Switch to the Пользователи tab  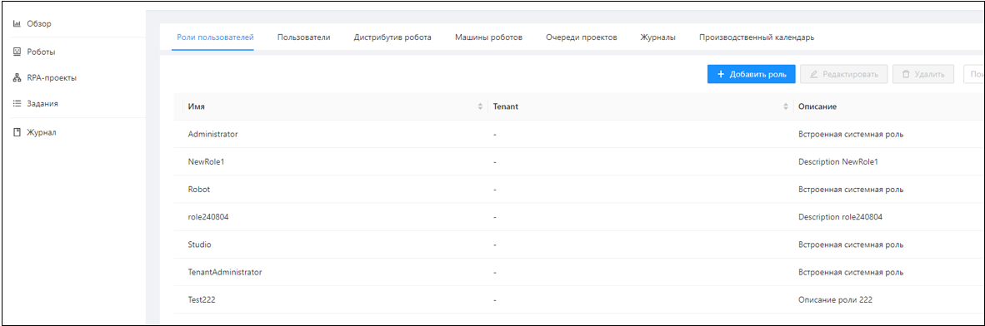pos(304,37)
